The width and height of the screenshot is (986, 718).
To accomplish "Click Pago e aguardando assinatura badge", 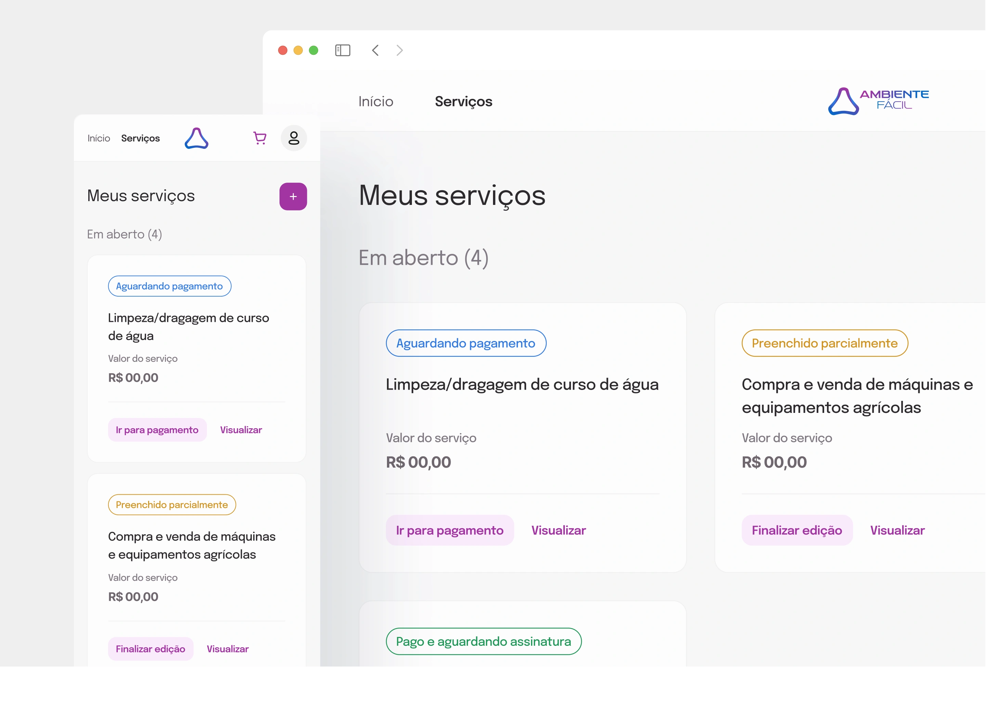I will tap(483, 641).
